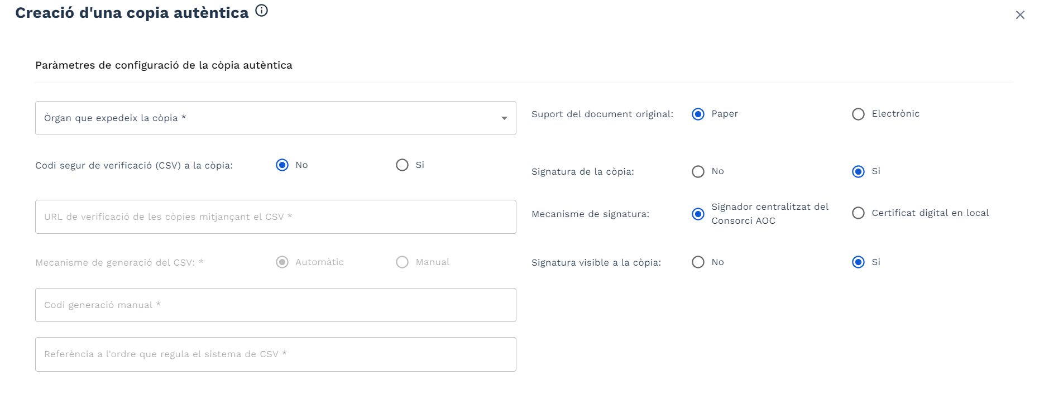Open the Òrgan que expedeix la còpia dropdown
The image size is (1044, 394).
coord(276,118)
